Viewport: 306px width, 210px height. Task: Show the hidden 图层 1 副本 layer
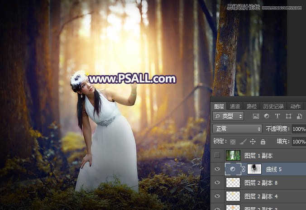217,155
